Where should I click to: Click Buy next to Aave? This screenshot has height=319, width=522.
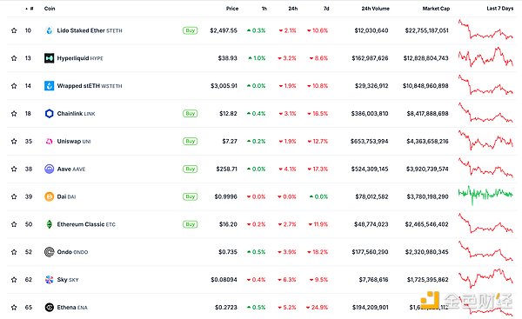point(190,169)
